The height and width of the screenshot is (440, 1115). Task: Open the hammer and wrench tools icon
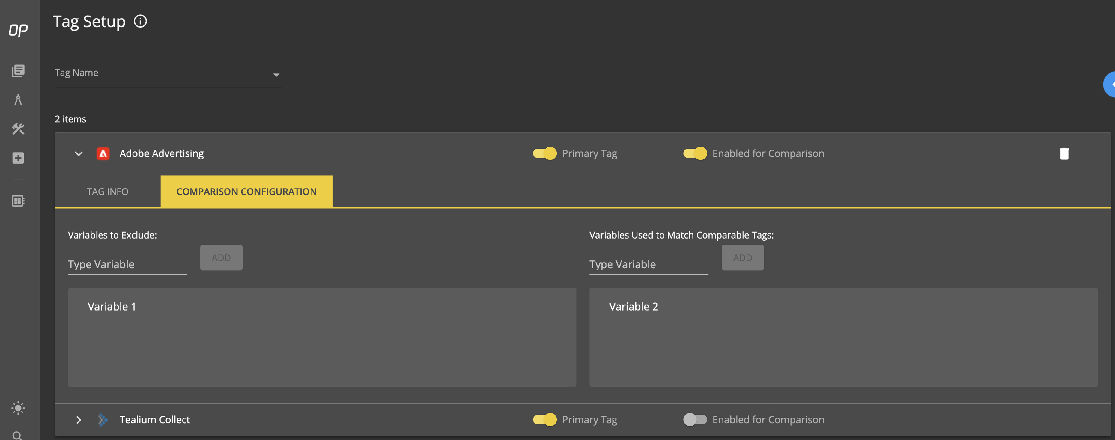[18, 129]
